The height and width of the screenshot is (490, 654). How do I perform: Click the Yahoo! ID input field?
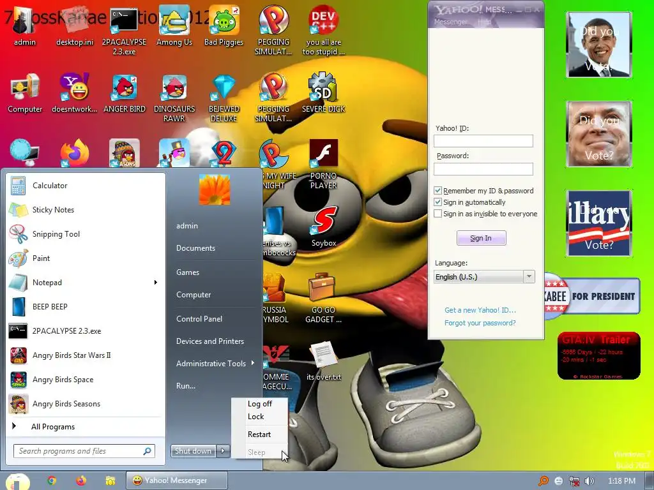[483, 141]
